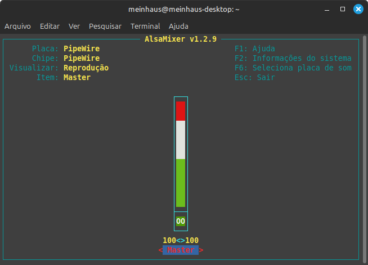Maximize the terminal window
368x265 pixels.
[x=343, y=9]
